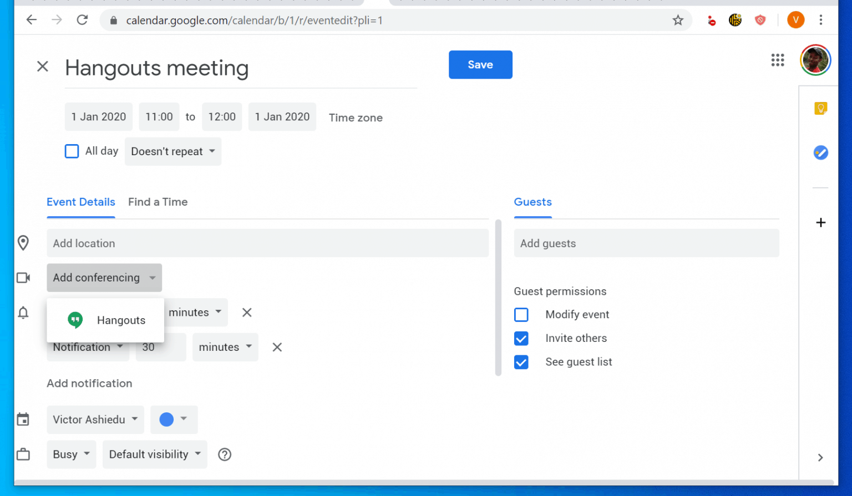Open Google Keep in side panel

[x=820, y=108]
